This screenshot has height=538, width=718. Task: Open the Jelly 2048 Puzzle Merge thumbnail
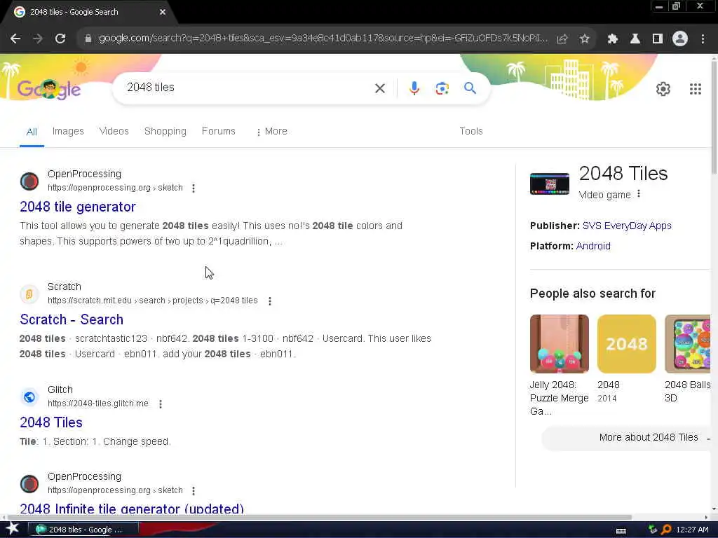click(x=559, y=344)
